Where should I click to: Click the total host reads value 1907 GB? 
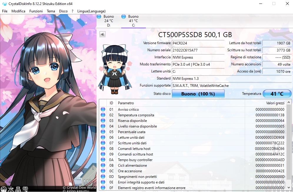(277, 43)
